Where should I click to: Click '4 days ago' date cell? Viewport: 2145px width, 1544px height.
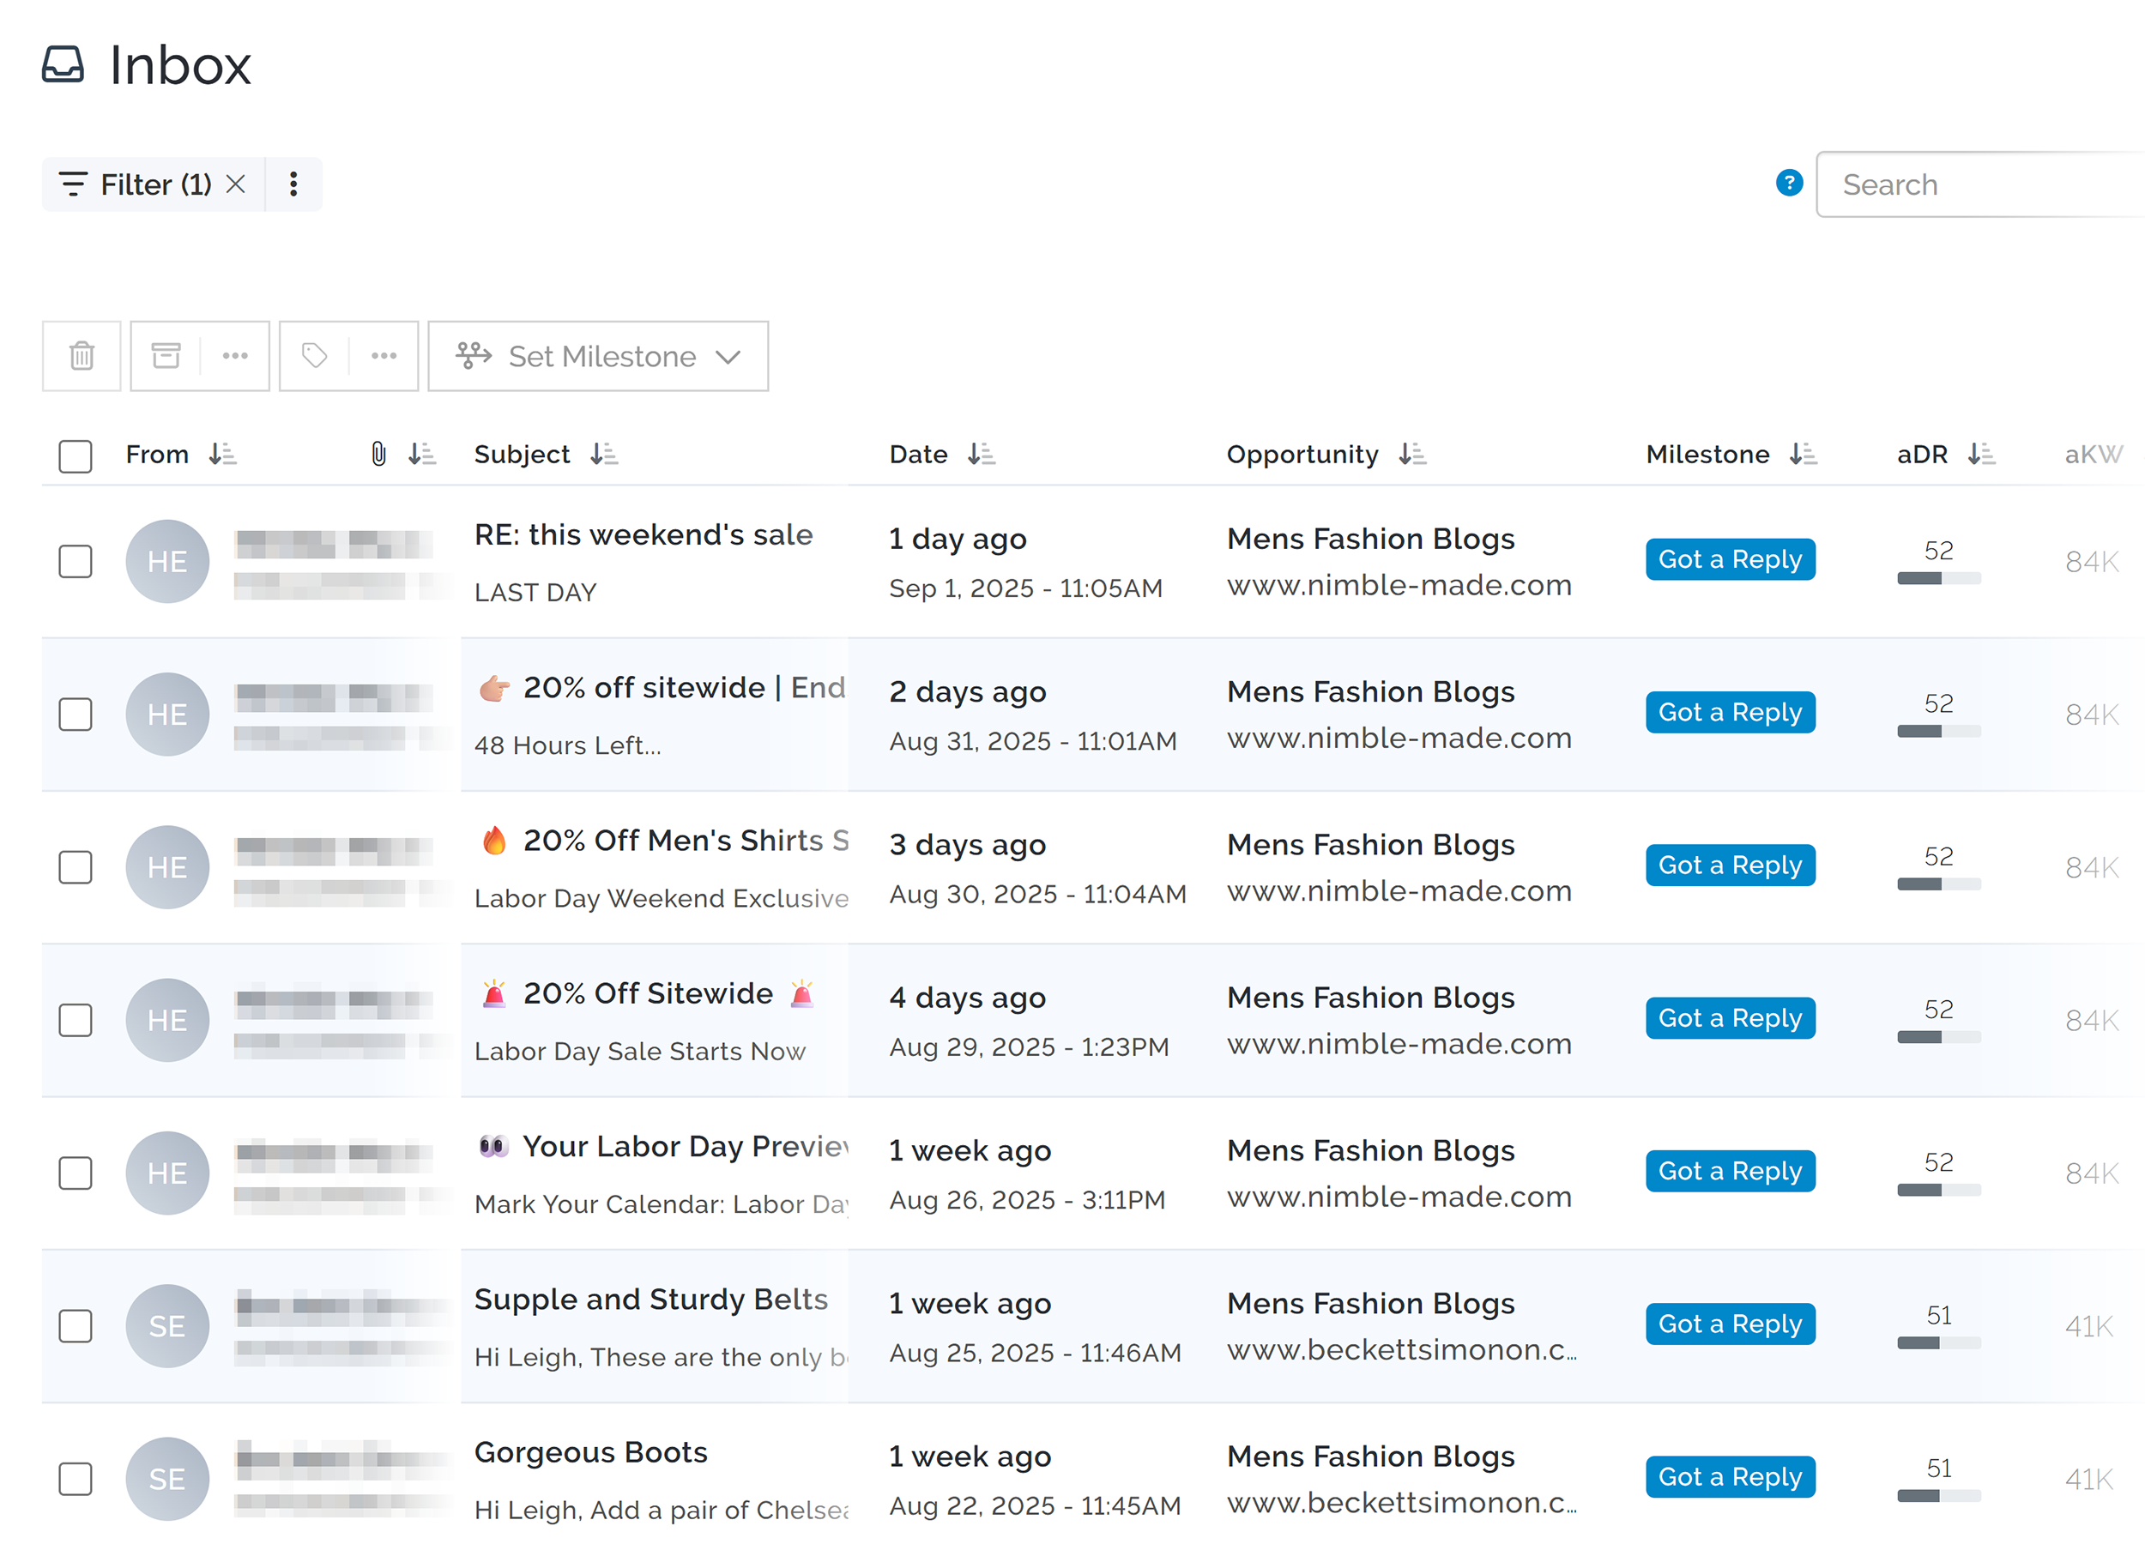968,998
